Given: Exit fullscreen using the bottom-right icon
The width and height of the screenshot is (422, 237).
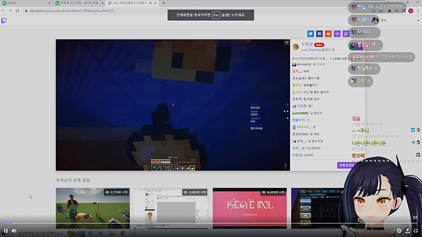Looking at the screenshot, I should [x=416, y=231].
